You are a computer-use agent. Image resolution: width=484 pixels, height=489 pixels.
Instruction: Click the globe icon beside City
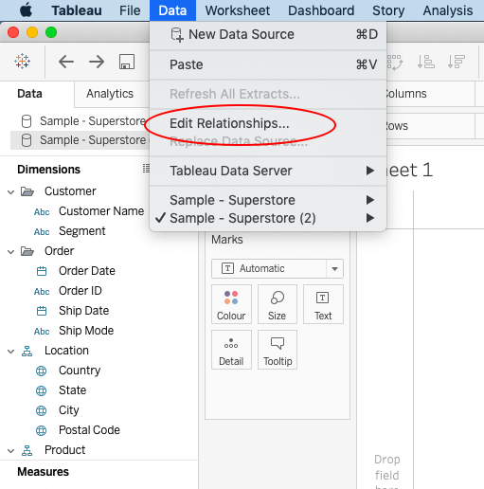(41, 410)
